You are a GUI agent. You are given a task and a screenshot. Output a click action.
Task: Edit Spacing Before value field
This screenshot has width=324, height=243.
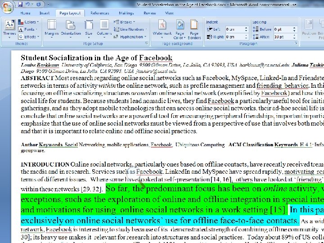coord(283,29)
